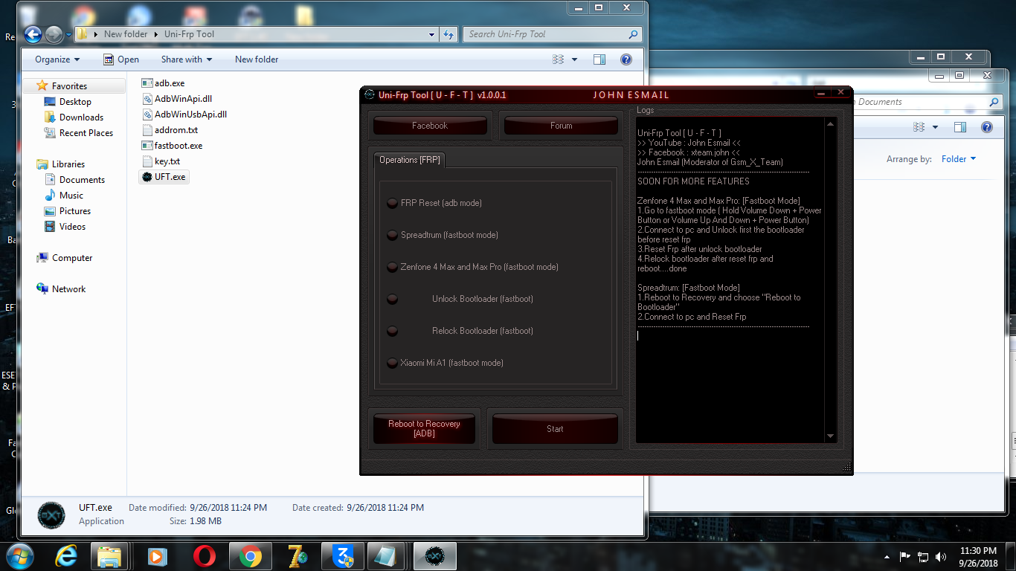The width and height of the screenshot is (1016, 571).
Task: Open the change view dropdown arrow
Action: (x=575, y=59)
